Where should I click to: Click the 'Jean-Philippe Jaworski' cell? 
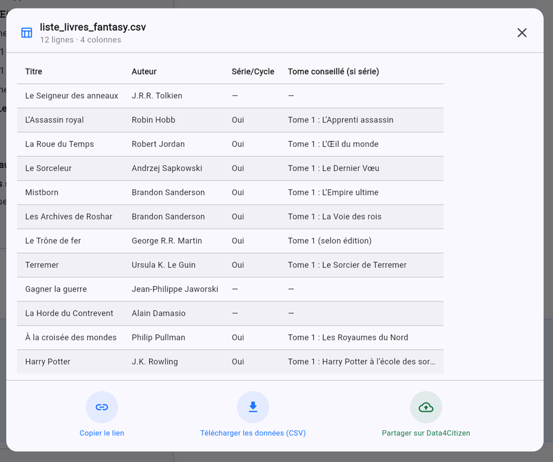175,289
